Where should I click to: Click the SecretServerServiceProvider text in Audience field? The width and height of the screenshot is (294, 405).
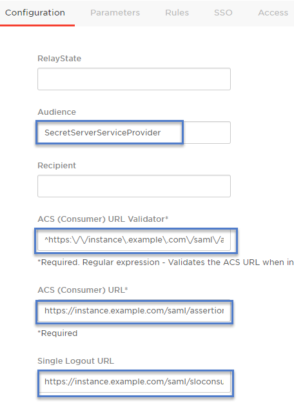coord(103,132)
